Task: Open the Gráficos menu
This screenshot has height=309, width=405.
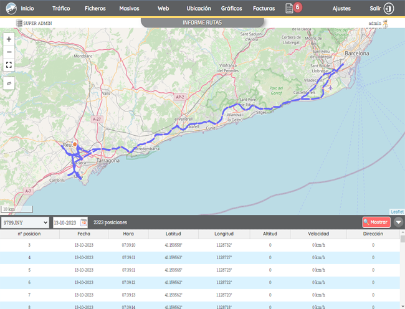Action: click(231, 9)
